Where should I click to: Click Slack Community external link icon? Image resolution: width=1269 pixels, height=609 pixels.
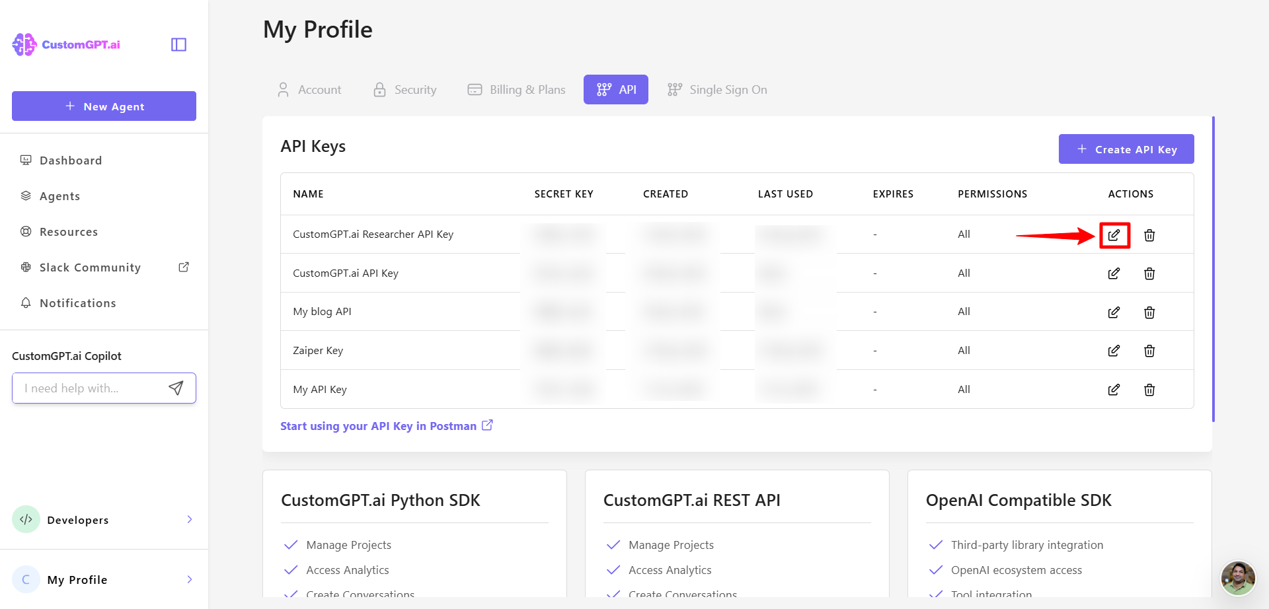pyautogui.click(x=184, y=267)
